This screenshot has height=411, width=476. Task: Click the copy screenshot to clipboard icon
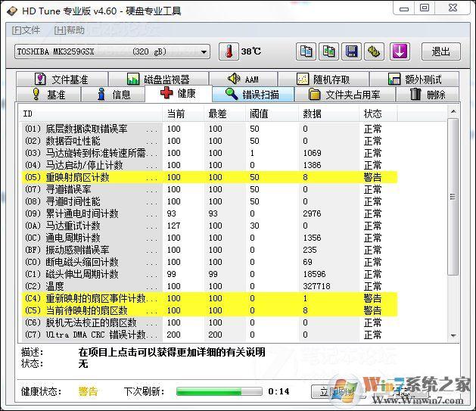click(328, 51)
